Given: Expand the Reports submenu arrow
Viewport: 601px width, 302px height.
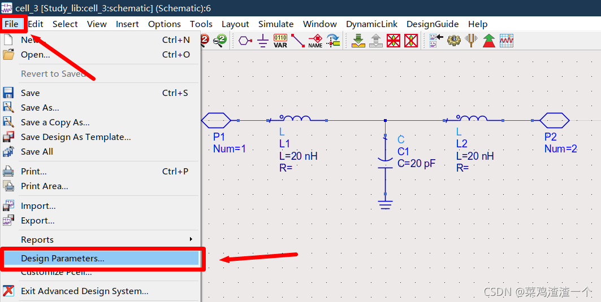Looking at the screenshot, I should tap(191, 239).
